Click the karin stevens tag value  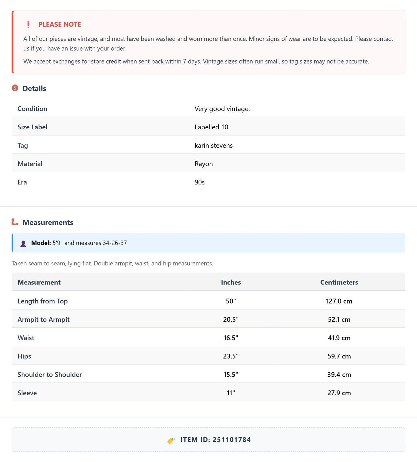click(214, 145)
